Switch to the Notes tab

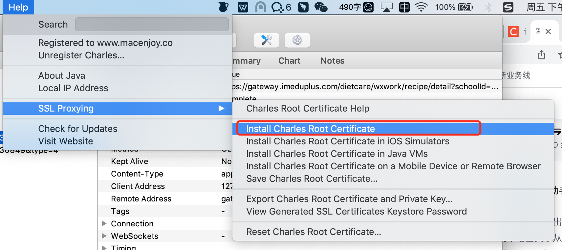tap(332, 61)
